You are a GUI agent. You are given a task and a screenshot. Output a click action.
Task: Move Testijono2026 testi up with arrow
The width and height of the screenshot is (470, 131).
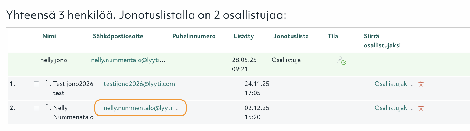pos(47,83)
